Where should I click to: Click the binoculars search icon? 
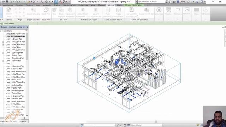[x=167, y=2]
